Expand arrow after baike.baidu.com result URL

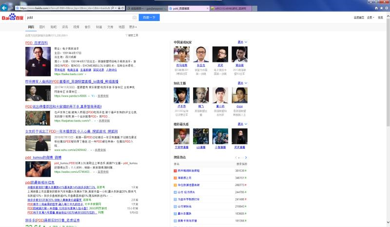tap(85, 74)
